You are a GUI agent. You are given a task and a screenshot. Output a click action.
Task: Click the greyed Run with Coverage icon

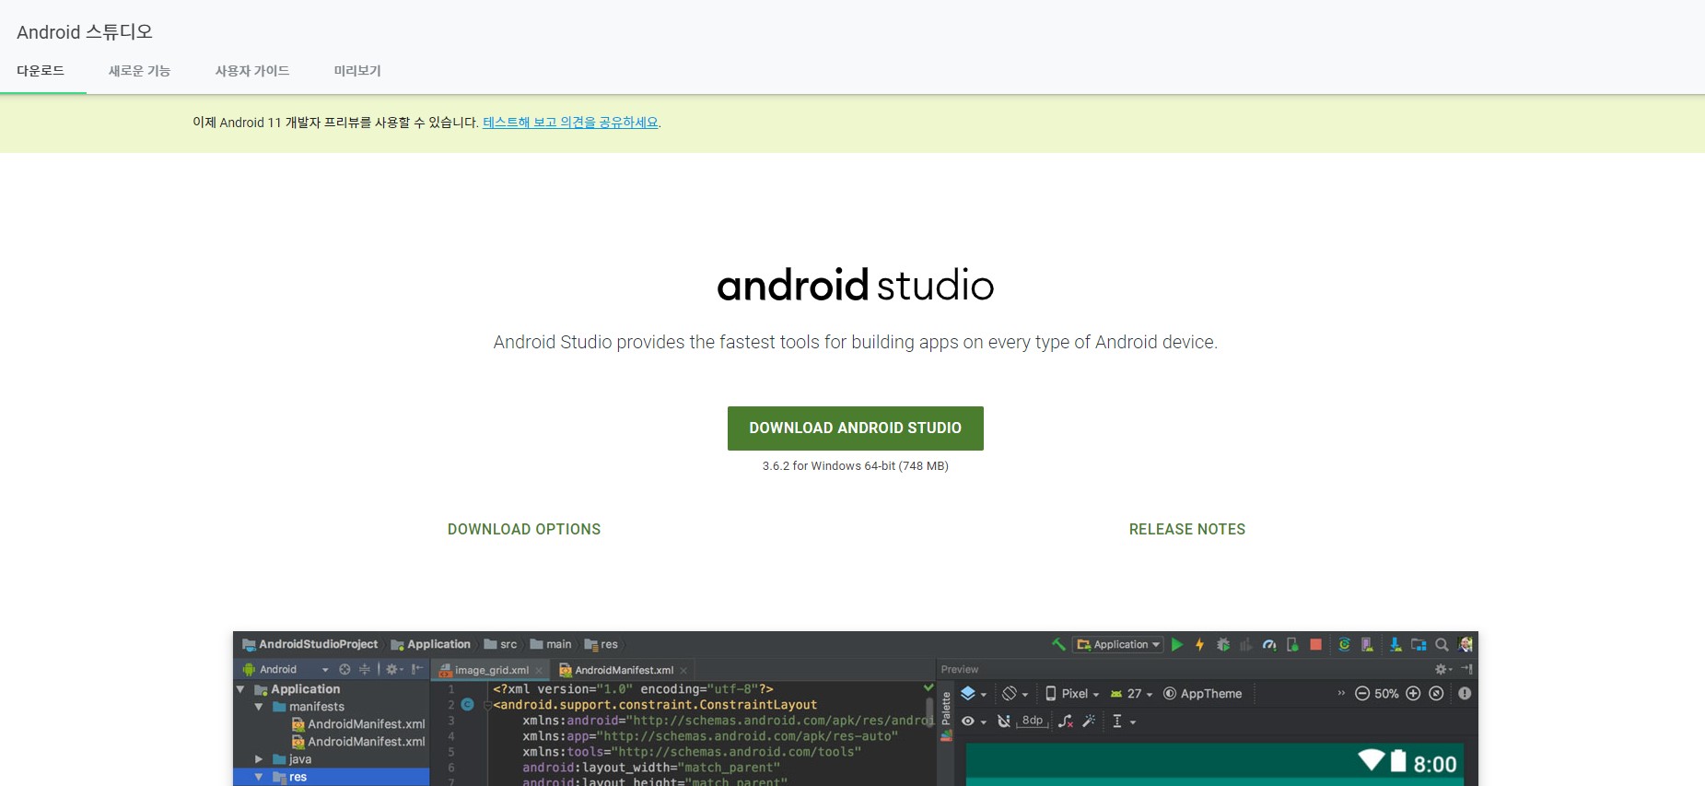tap(1246, 645)
